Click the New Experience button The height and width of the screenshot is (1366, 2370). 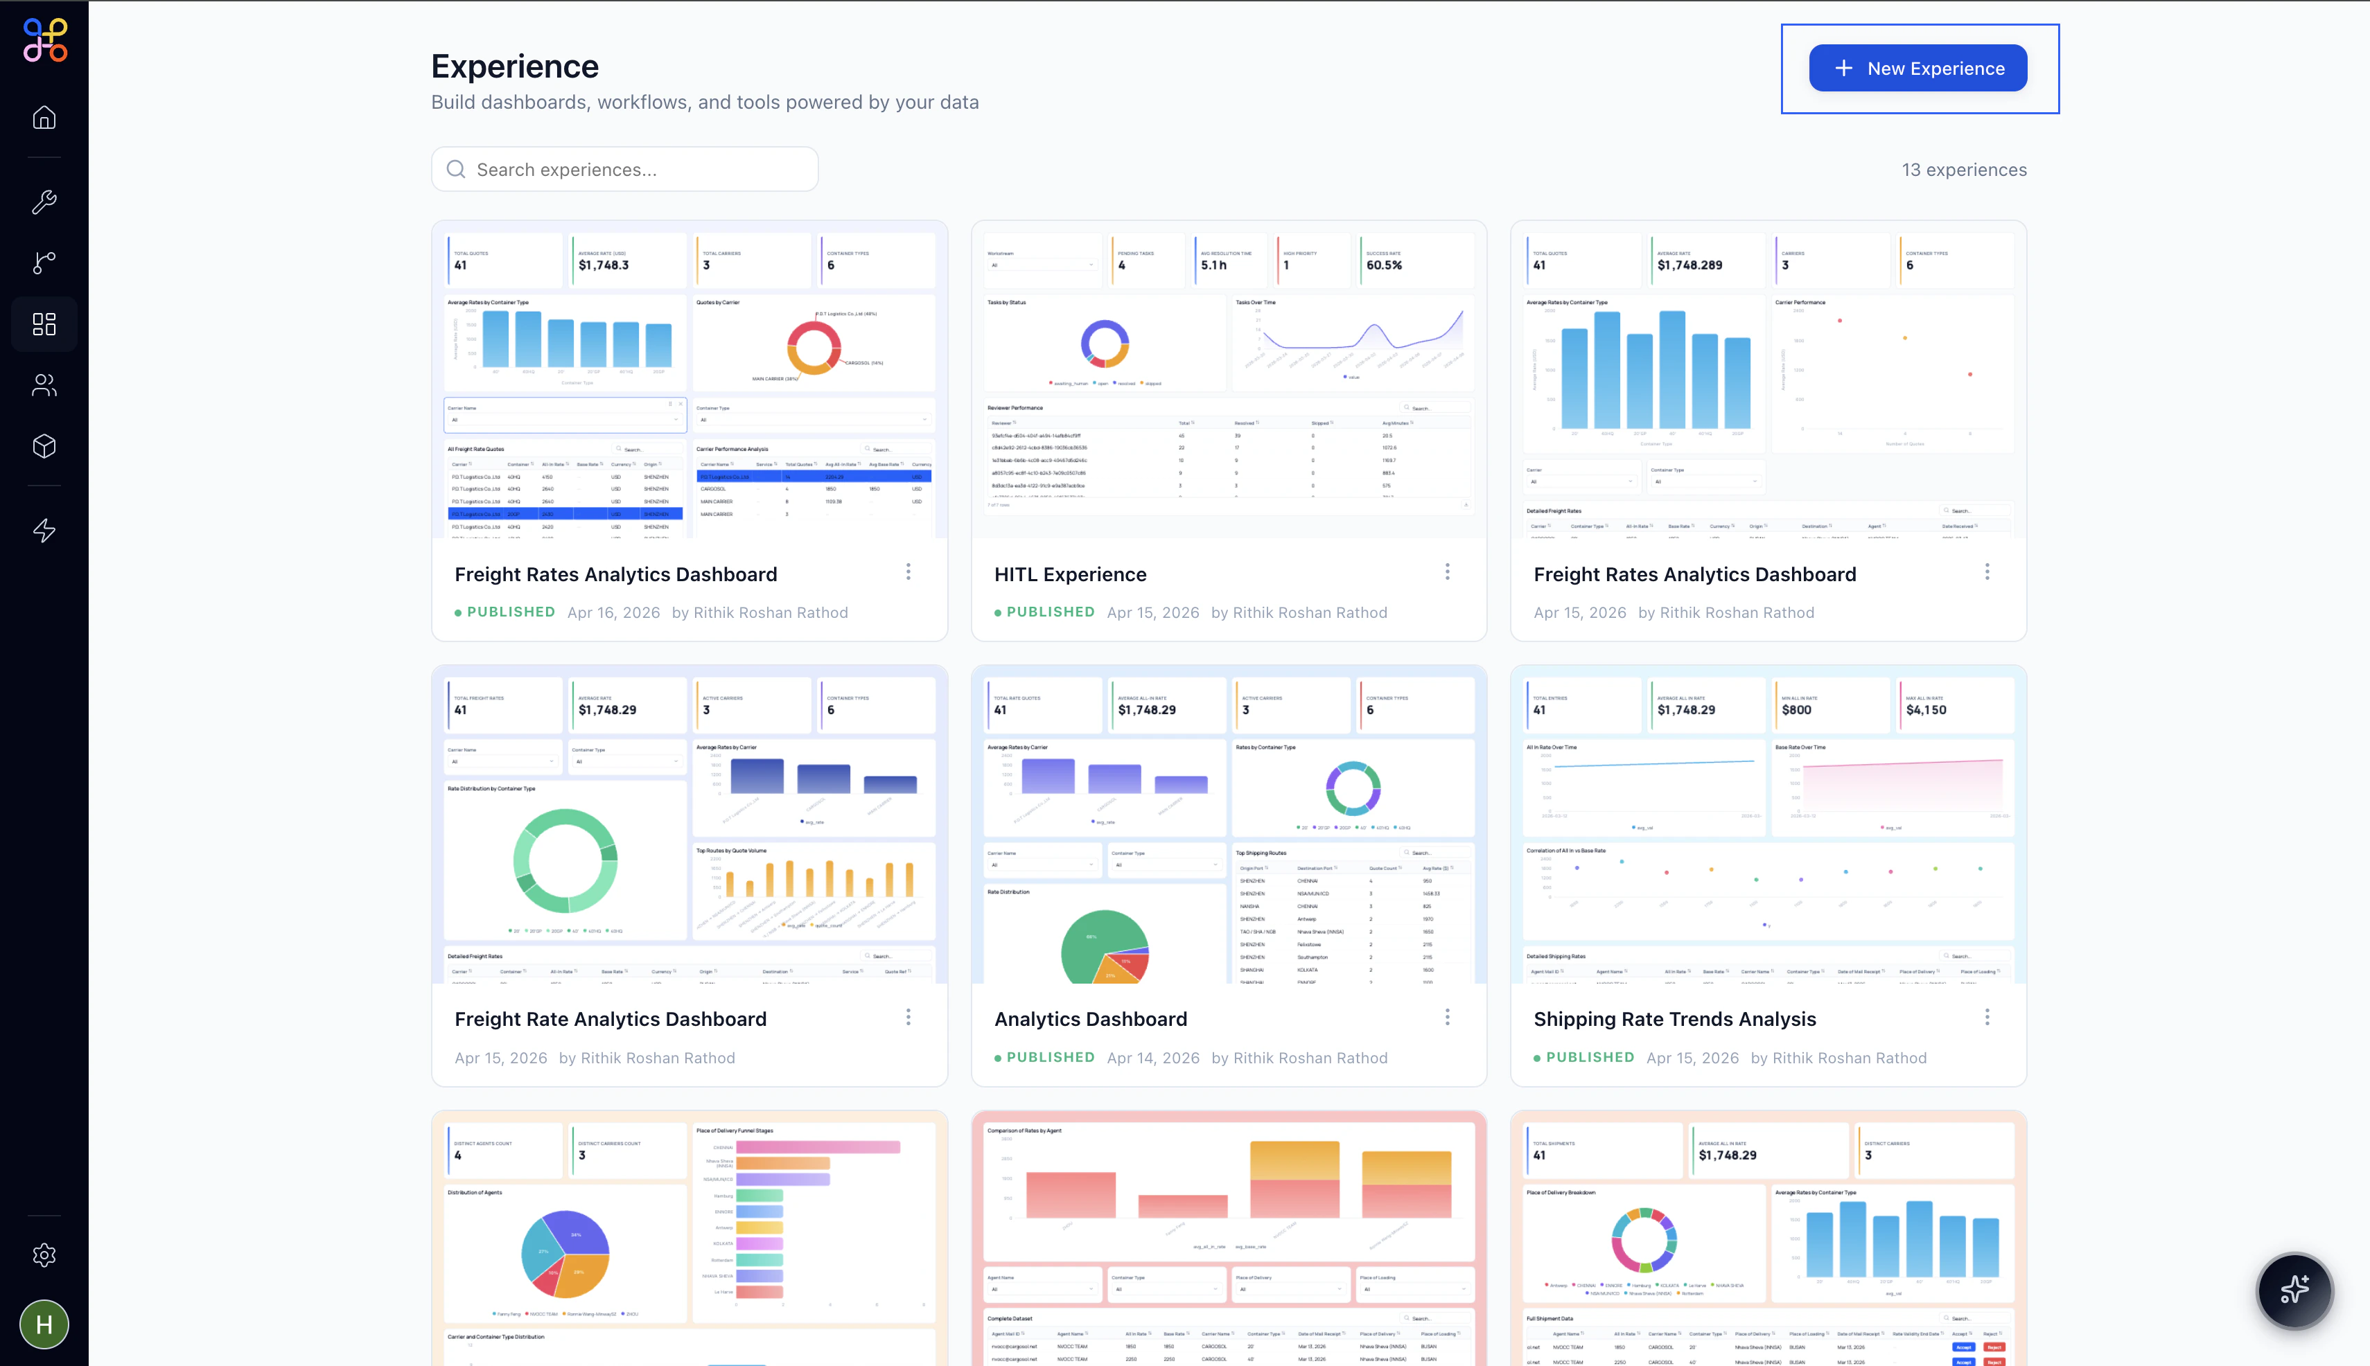tap(1917, 69)
